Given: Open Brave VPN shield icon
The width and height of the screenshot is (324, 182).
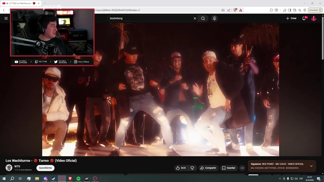Looking at the screenshot, I should (x=305, y=10).
